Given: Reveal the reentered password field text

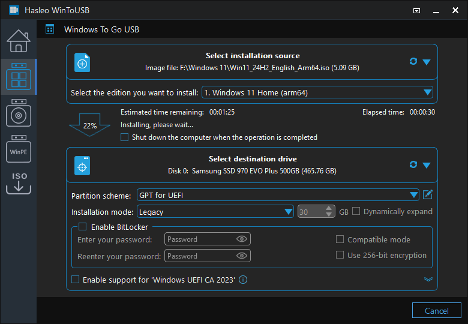Looking at the screenshot, I should point(241,256).
